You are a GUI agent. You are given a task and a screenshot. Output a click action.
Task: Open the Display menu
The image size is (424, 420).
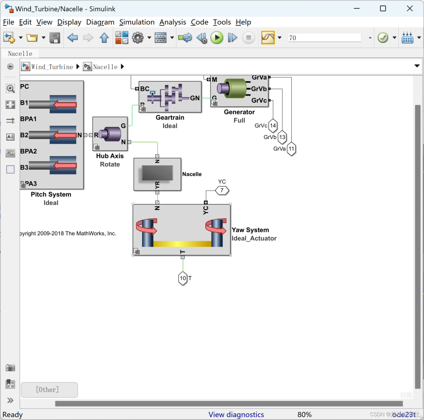click(x=69, y=22)
